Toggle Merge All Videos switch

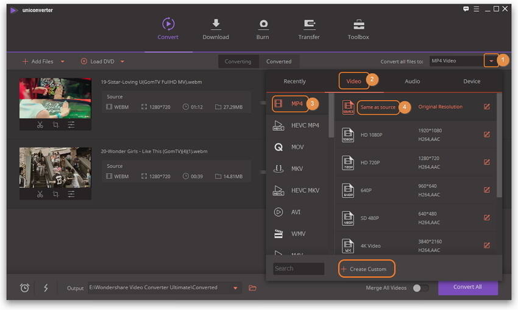pyautogui.click(x=420, y=288)
